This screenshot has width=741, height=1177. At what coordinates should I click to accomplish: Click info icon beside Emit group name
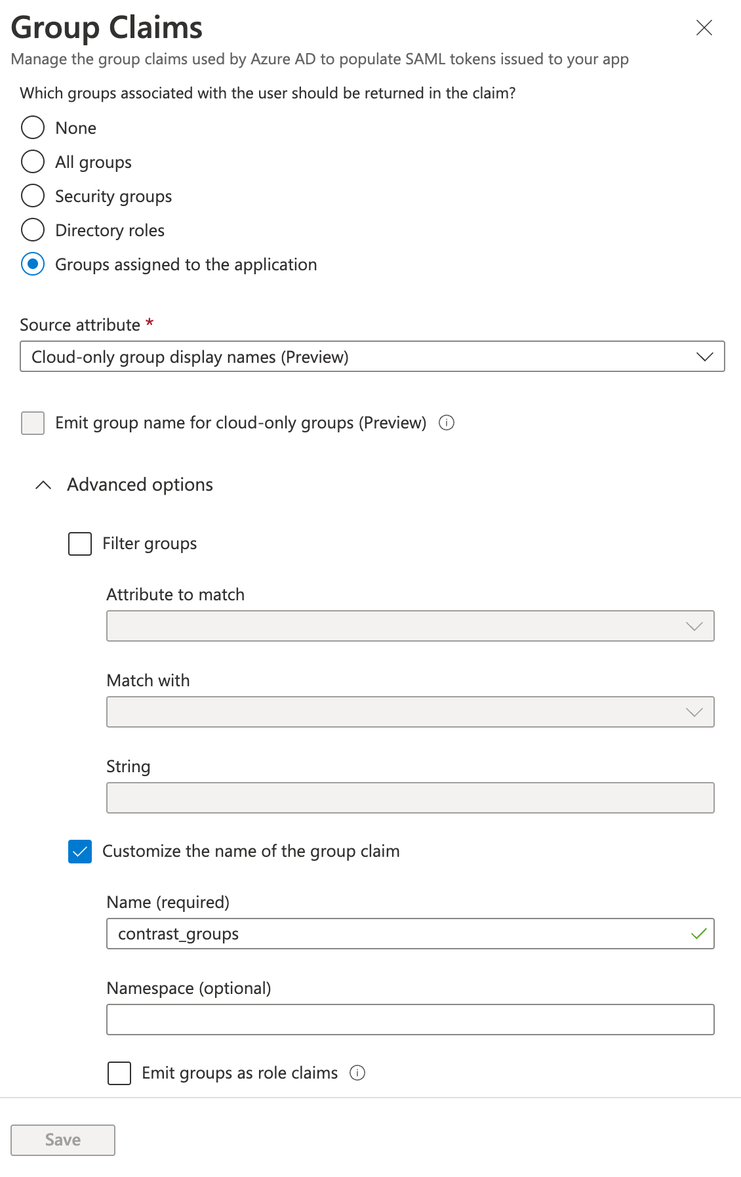(x=447, y=423)
